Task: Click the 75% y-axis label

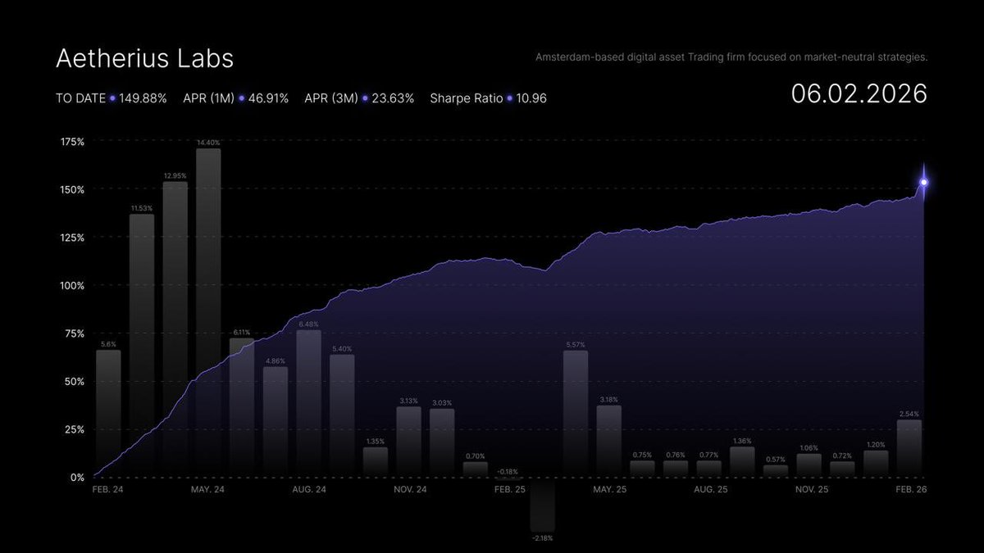Action: (75, 333)
